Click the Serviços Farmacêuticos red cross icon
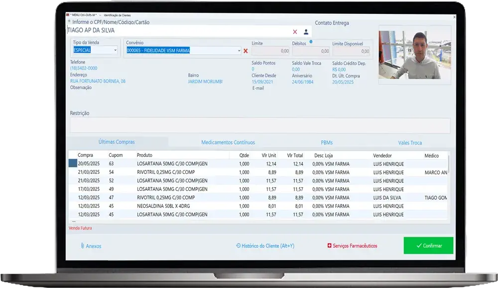 tap(329, 246)
